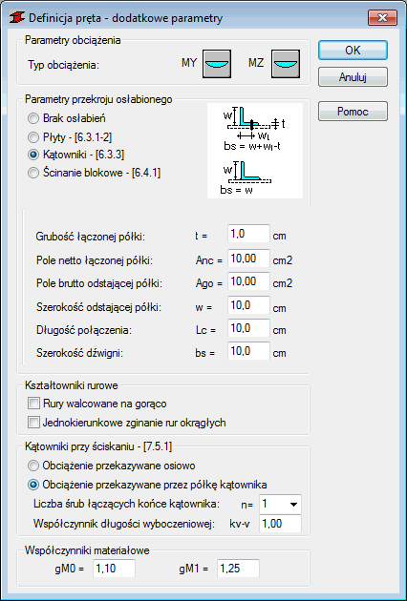Open the MY load type icon button
This screenshot has height=601, width=407.
[x=217, y=64]
